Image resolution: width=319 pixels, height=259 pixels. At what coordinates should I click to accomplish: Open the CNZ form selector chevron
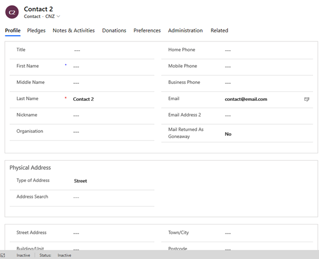[58, 16]
